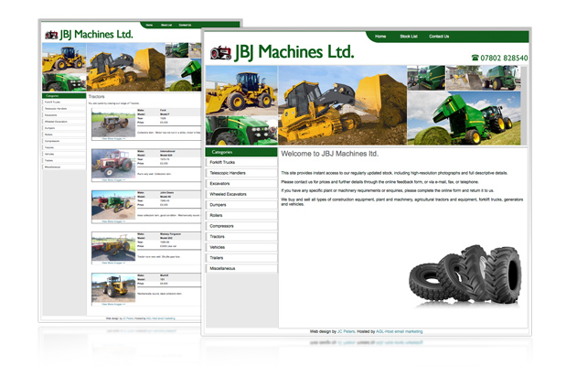Click Contact Us in the back window navigation
This screenshot has width=566, height=366.
185,25
